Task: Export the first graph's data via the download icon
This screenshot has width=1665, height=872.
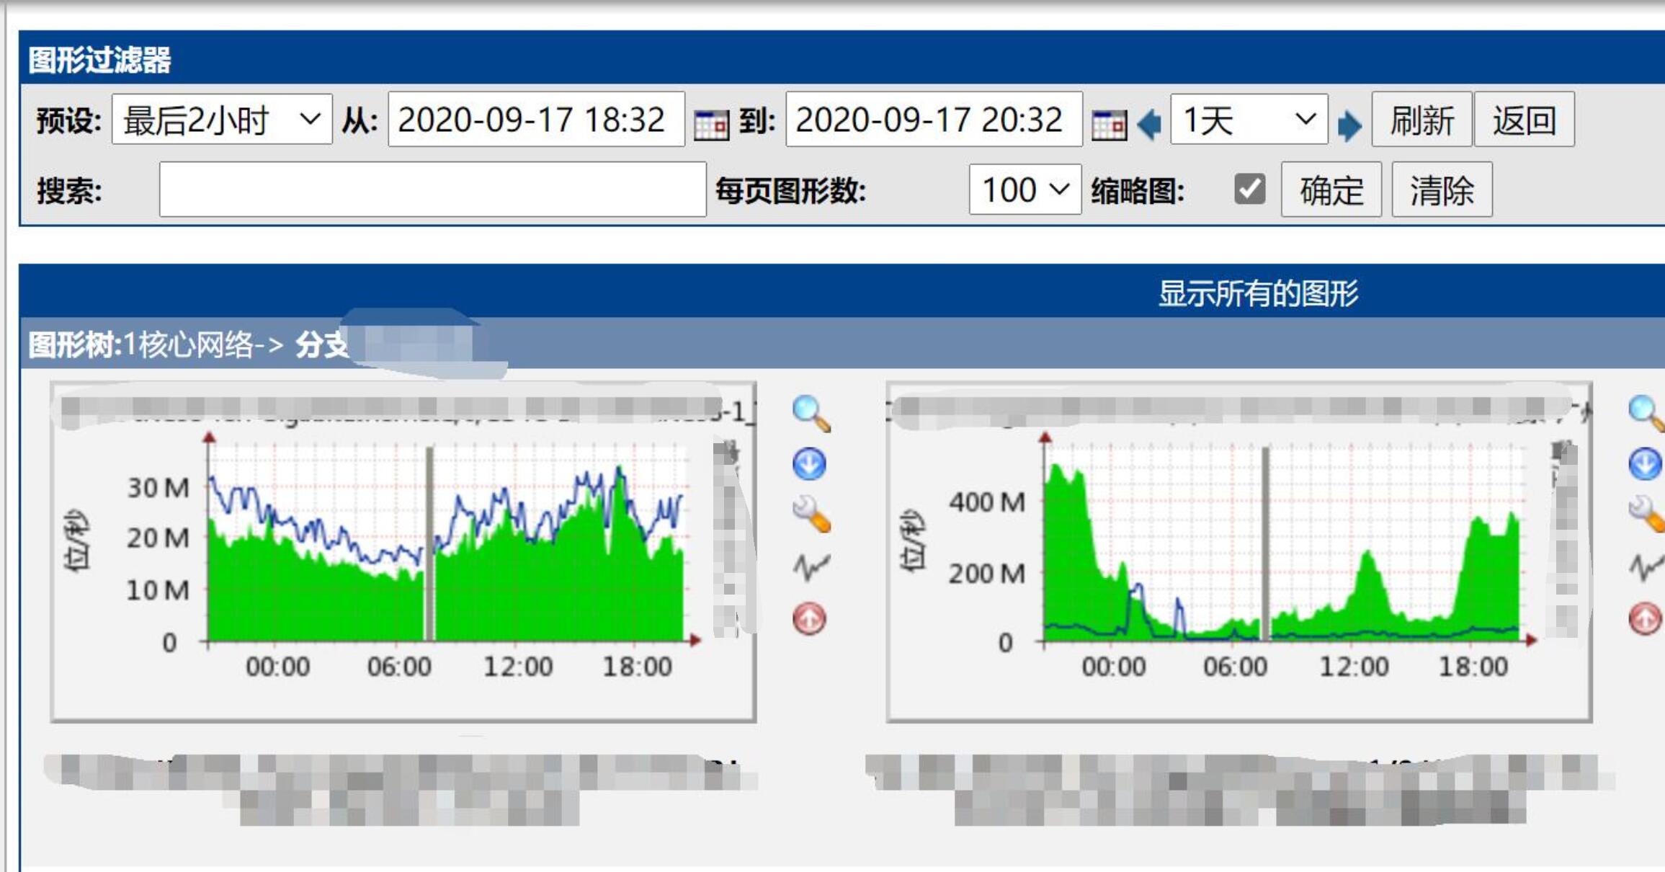Action: (811, 465)
